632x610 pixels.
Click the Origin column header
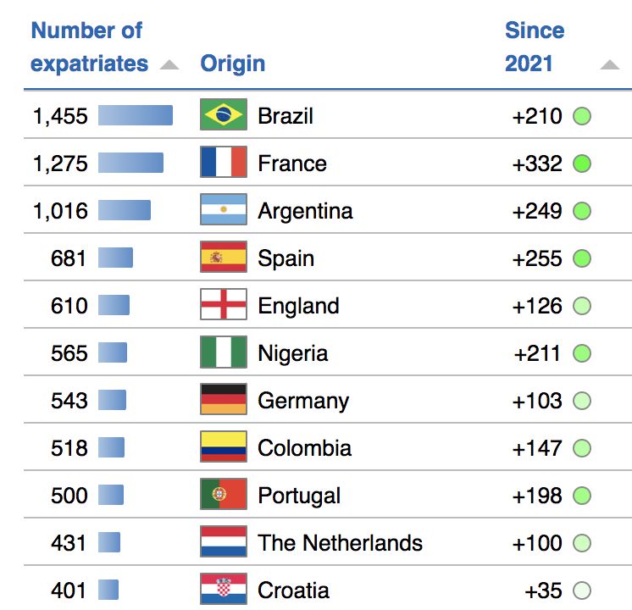coord(233,64)
